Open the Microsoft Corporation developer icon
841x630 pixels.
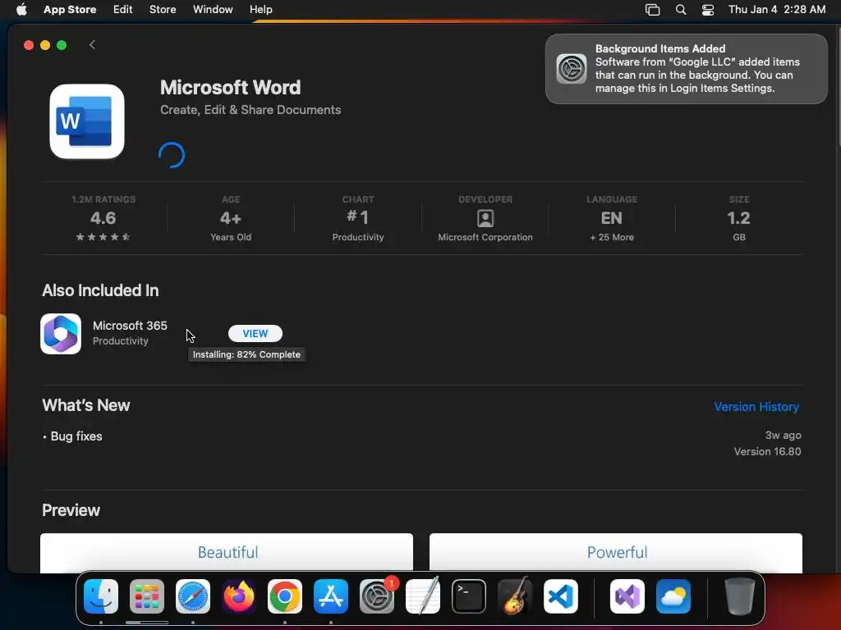point(485,218)
